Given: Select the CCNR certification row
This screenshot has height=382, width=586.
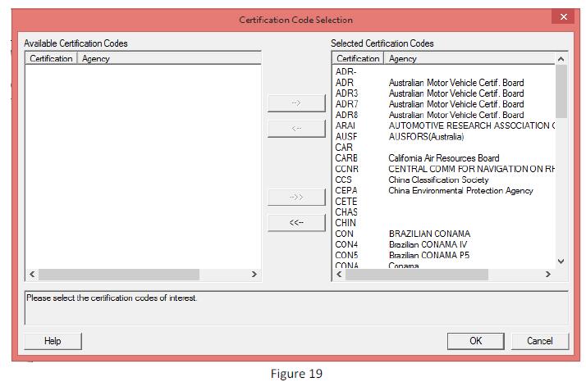Looking at the screenshot, I should (x=445, y=169).
